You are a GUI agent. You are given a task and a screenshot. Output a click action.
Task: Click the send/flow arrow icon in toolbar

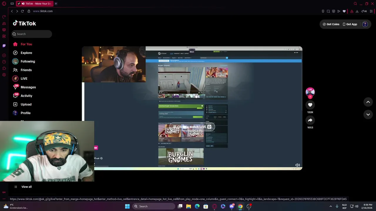click(x=339, y=11)
